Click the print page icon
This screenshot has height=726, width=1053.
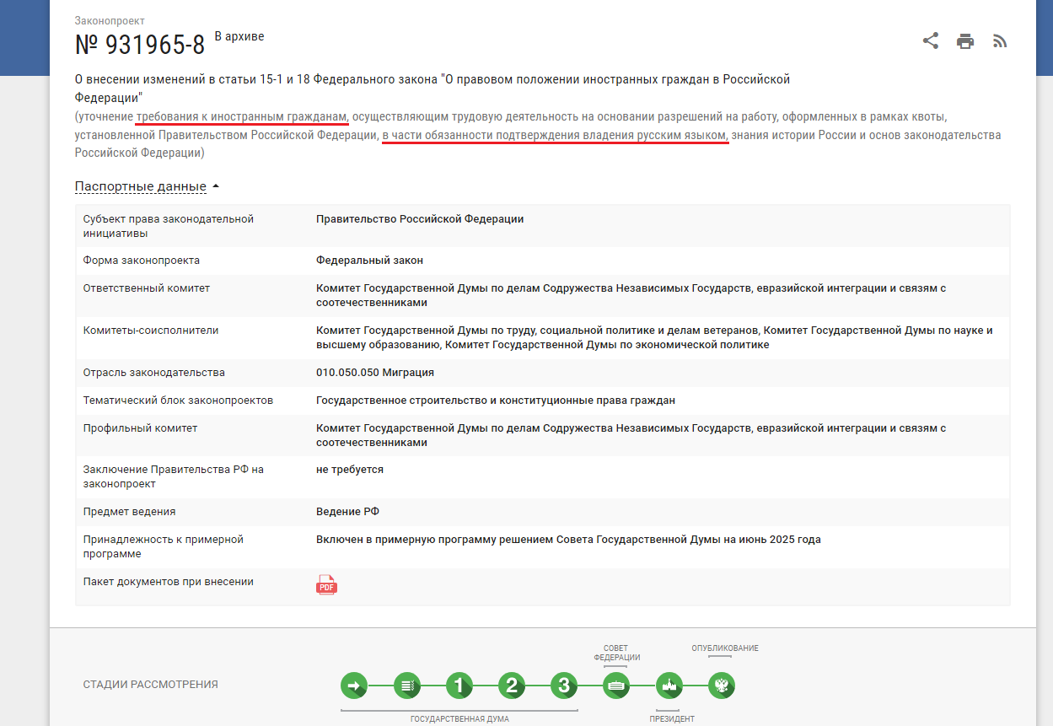[965, 41]
